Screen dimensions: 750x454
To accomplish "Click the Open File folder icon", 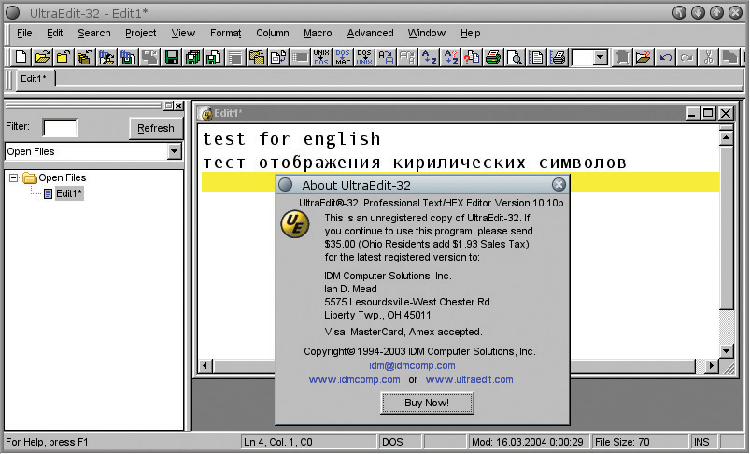I will [42, 58].
